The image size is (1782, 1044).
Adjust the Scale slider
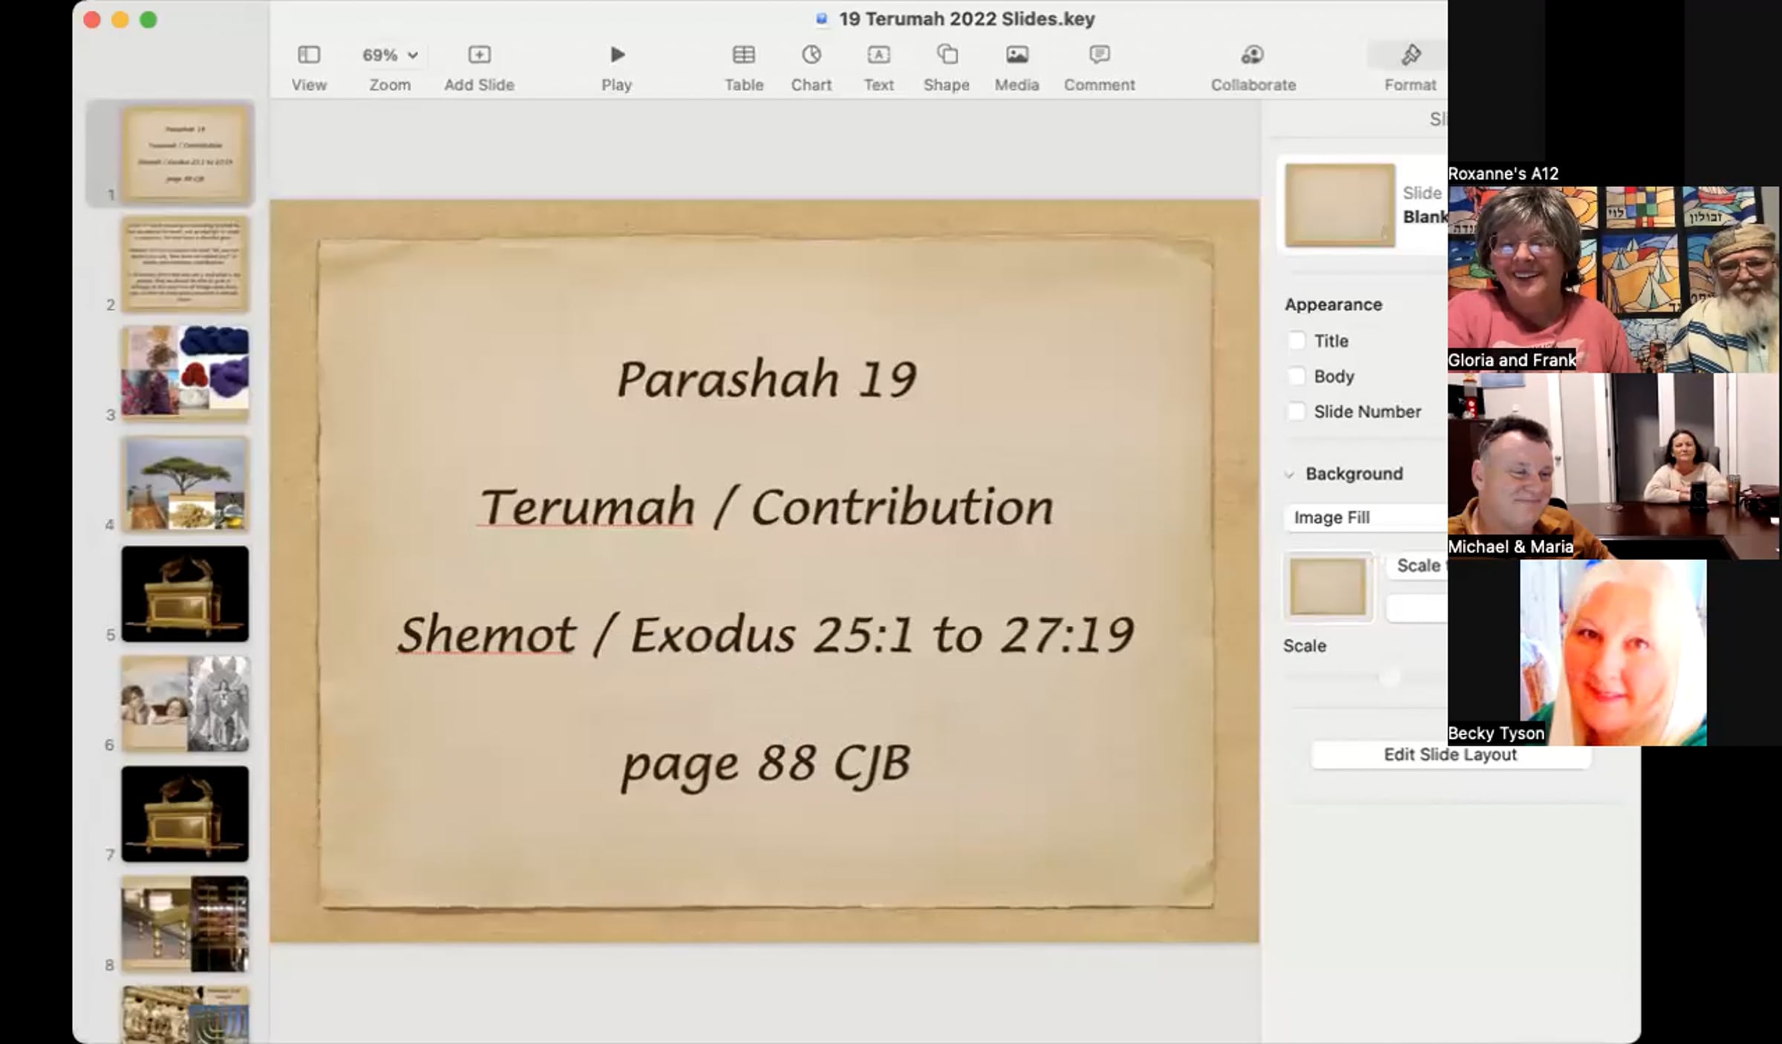pos(1388,677)
